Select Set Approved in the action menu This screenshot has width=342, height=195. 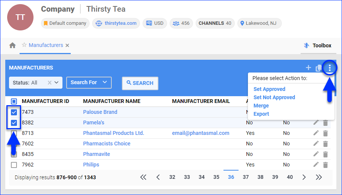(x=269, y=89)
